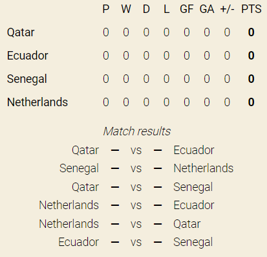The height and width of the screenshot is (257, 267).
Task: Select Senegal's score dash versus Netherlands
Action: pyautogui.click(x=115, y=168)
